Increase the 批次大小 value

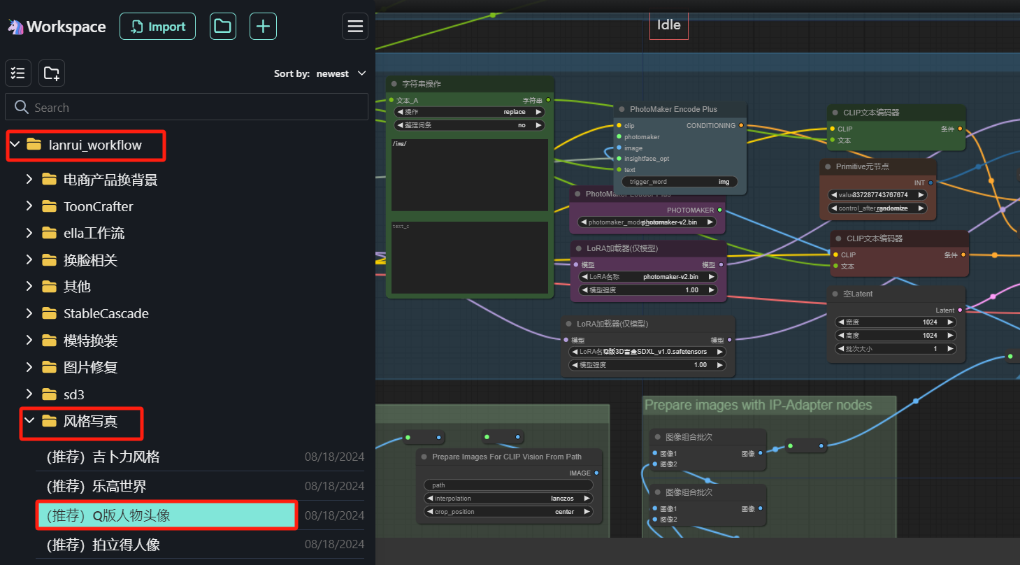950,349
